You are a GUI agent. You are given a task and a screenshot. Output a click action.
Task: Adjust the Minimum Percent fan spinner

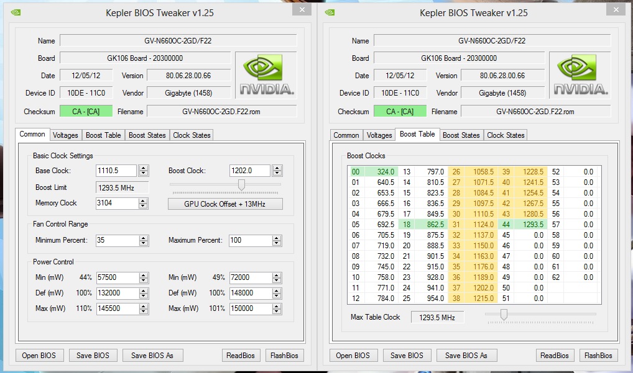coord(144,240)
